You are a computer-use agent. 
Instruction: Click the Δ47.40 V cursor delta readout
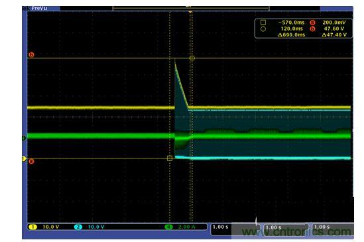coord(334,35)
